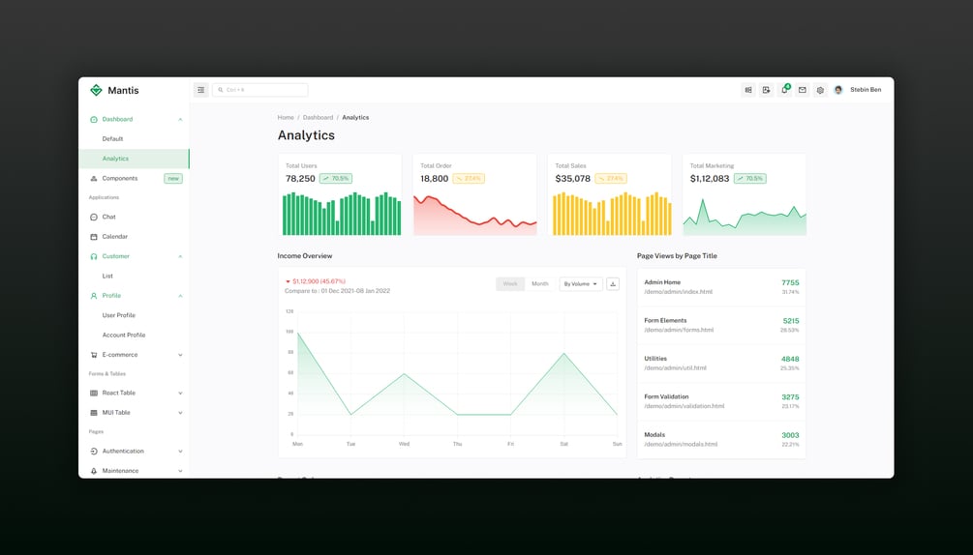973x555 pixels.
Task: Toggle sidebar with the hamburger menu icon
Action: tap(201, 90)
